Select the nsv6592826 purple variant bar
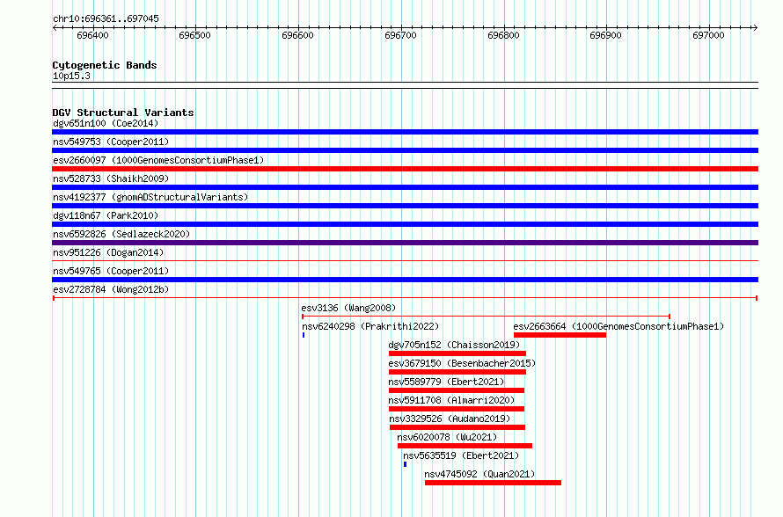The image size is (783, 517). pyautogui.click(x=405, y=243)
